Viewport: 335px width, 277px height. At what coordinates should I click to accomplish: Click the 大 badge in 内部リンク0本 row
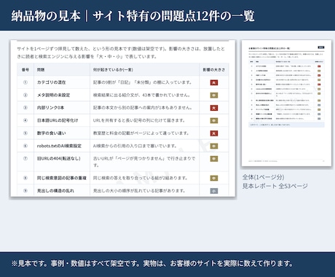tap(214, 108)
